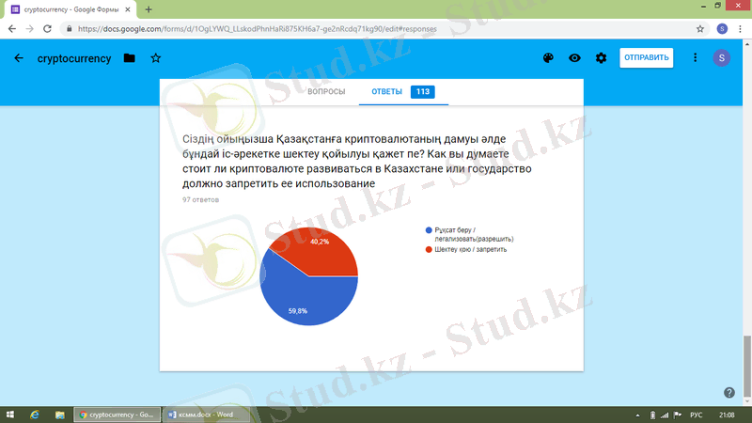
Task: Open the move to folder icon
Action: pos(129,58)
